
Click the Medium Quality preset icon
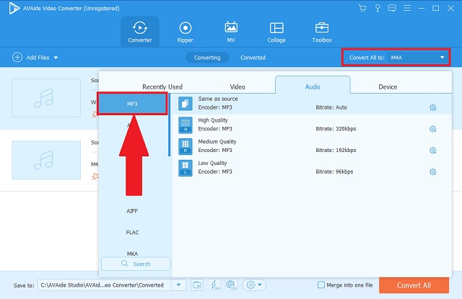point(186,146)
